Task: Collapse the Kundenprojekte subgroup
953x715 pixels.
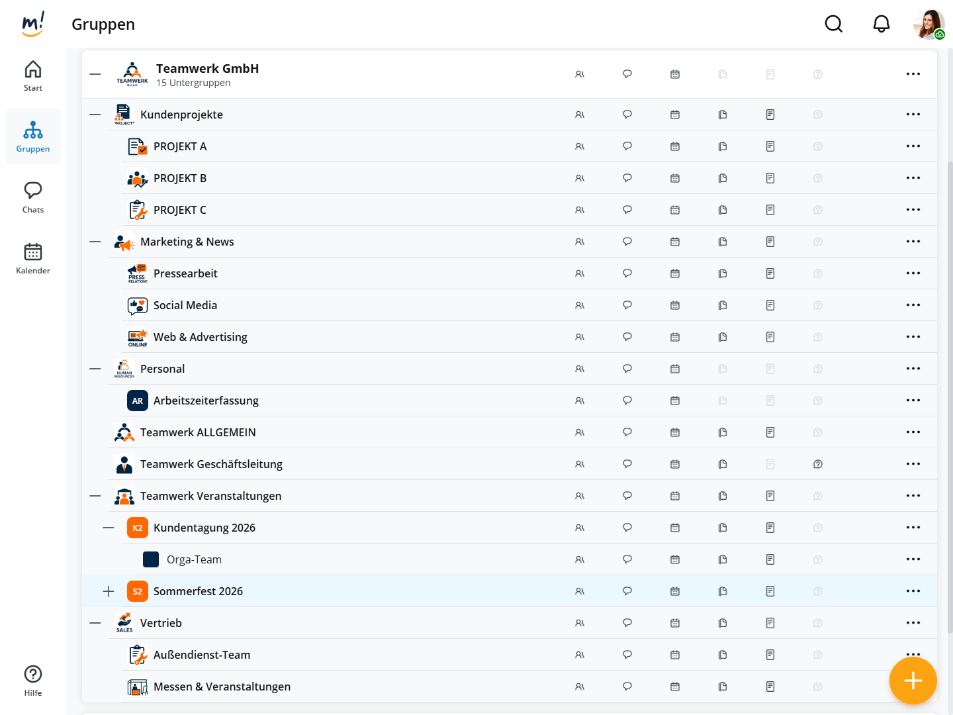Action: coord(95,115)
